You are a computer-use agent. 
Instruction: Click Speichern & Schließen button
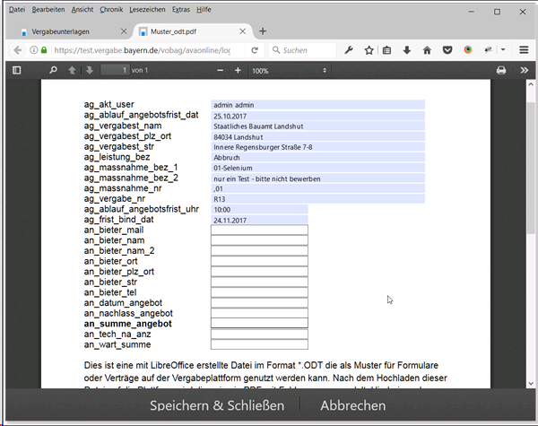216,405
